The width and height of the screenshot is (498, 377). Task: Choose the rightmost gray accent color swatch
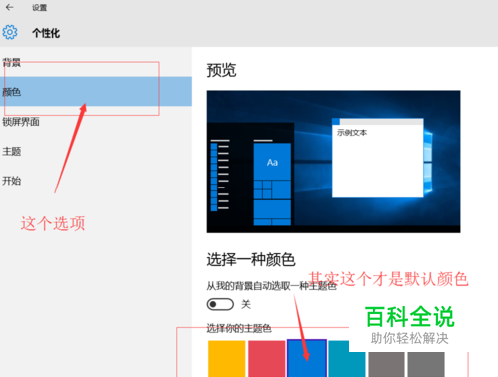pos(426,365)
